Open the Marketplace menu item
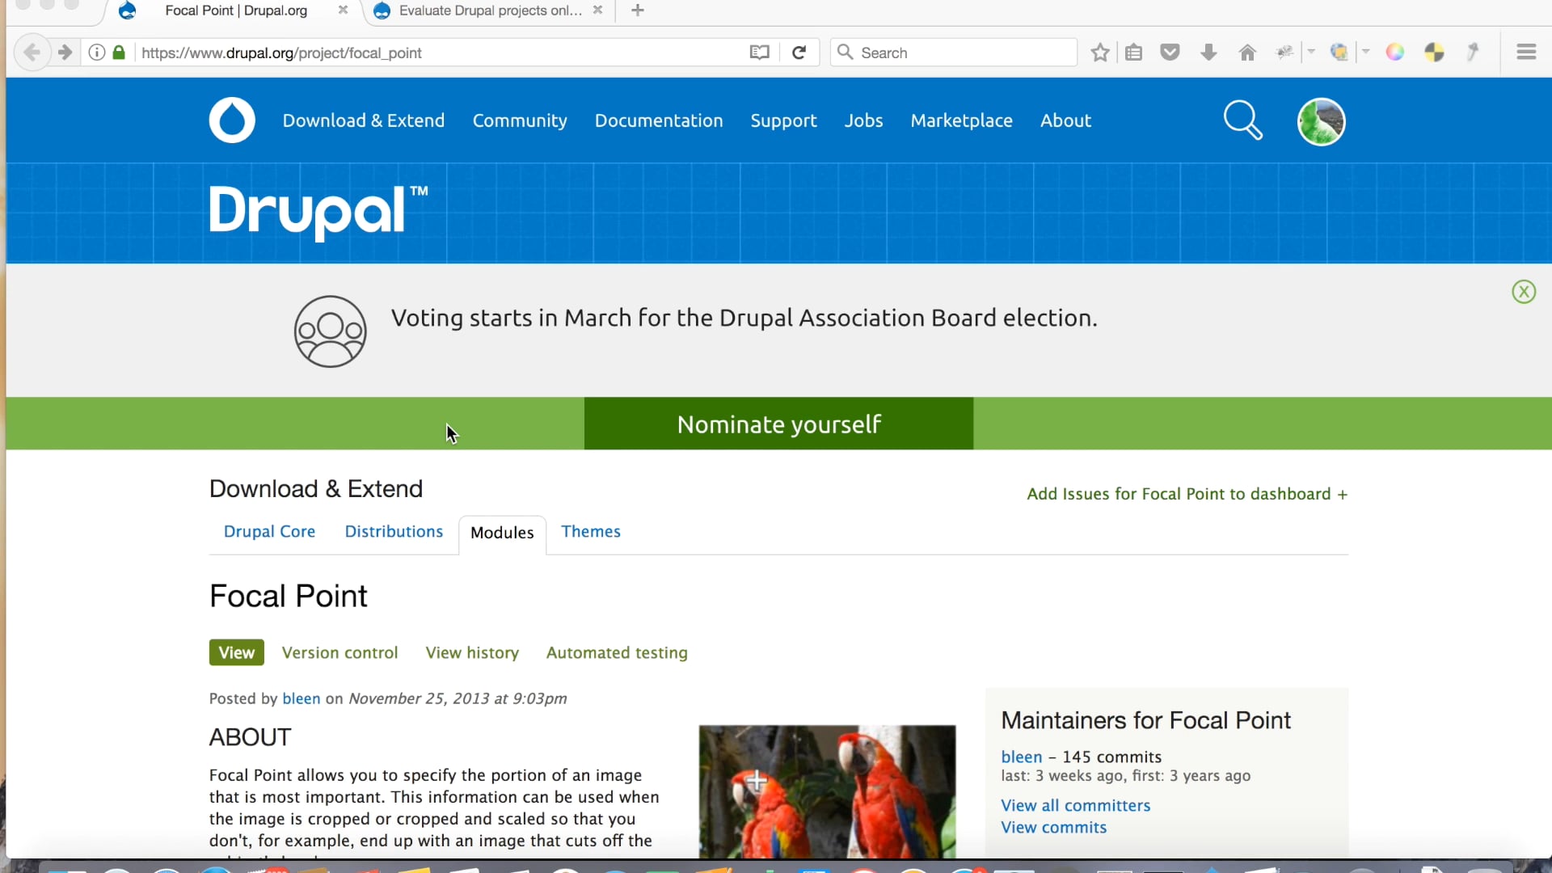The image size is (1552, 873). [x=961, y=120]
